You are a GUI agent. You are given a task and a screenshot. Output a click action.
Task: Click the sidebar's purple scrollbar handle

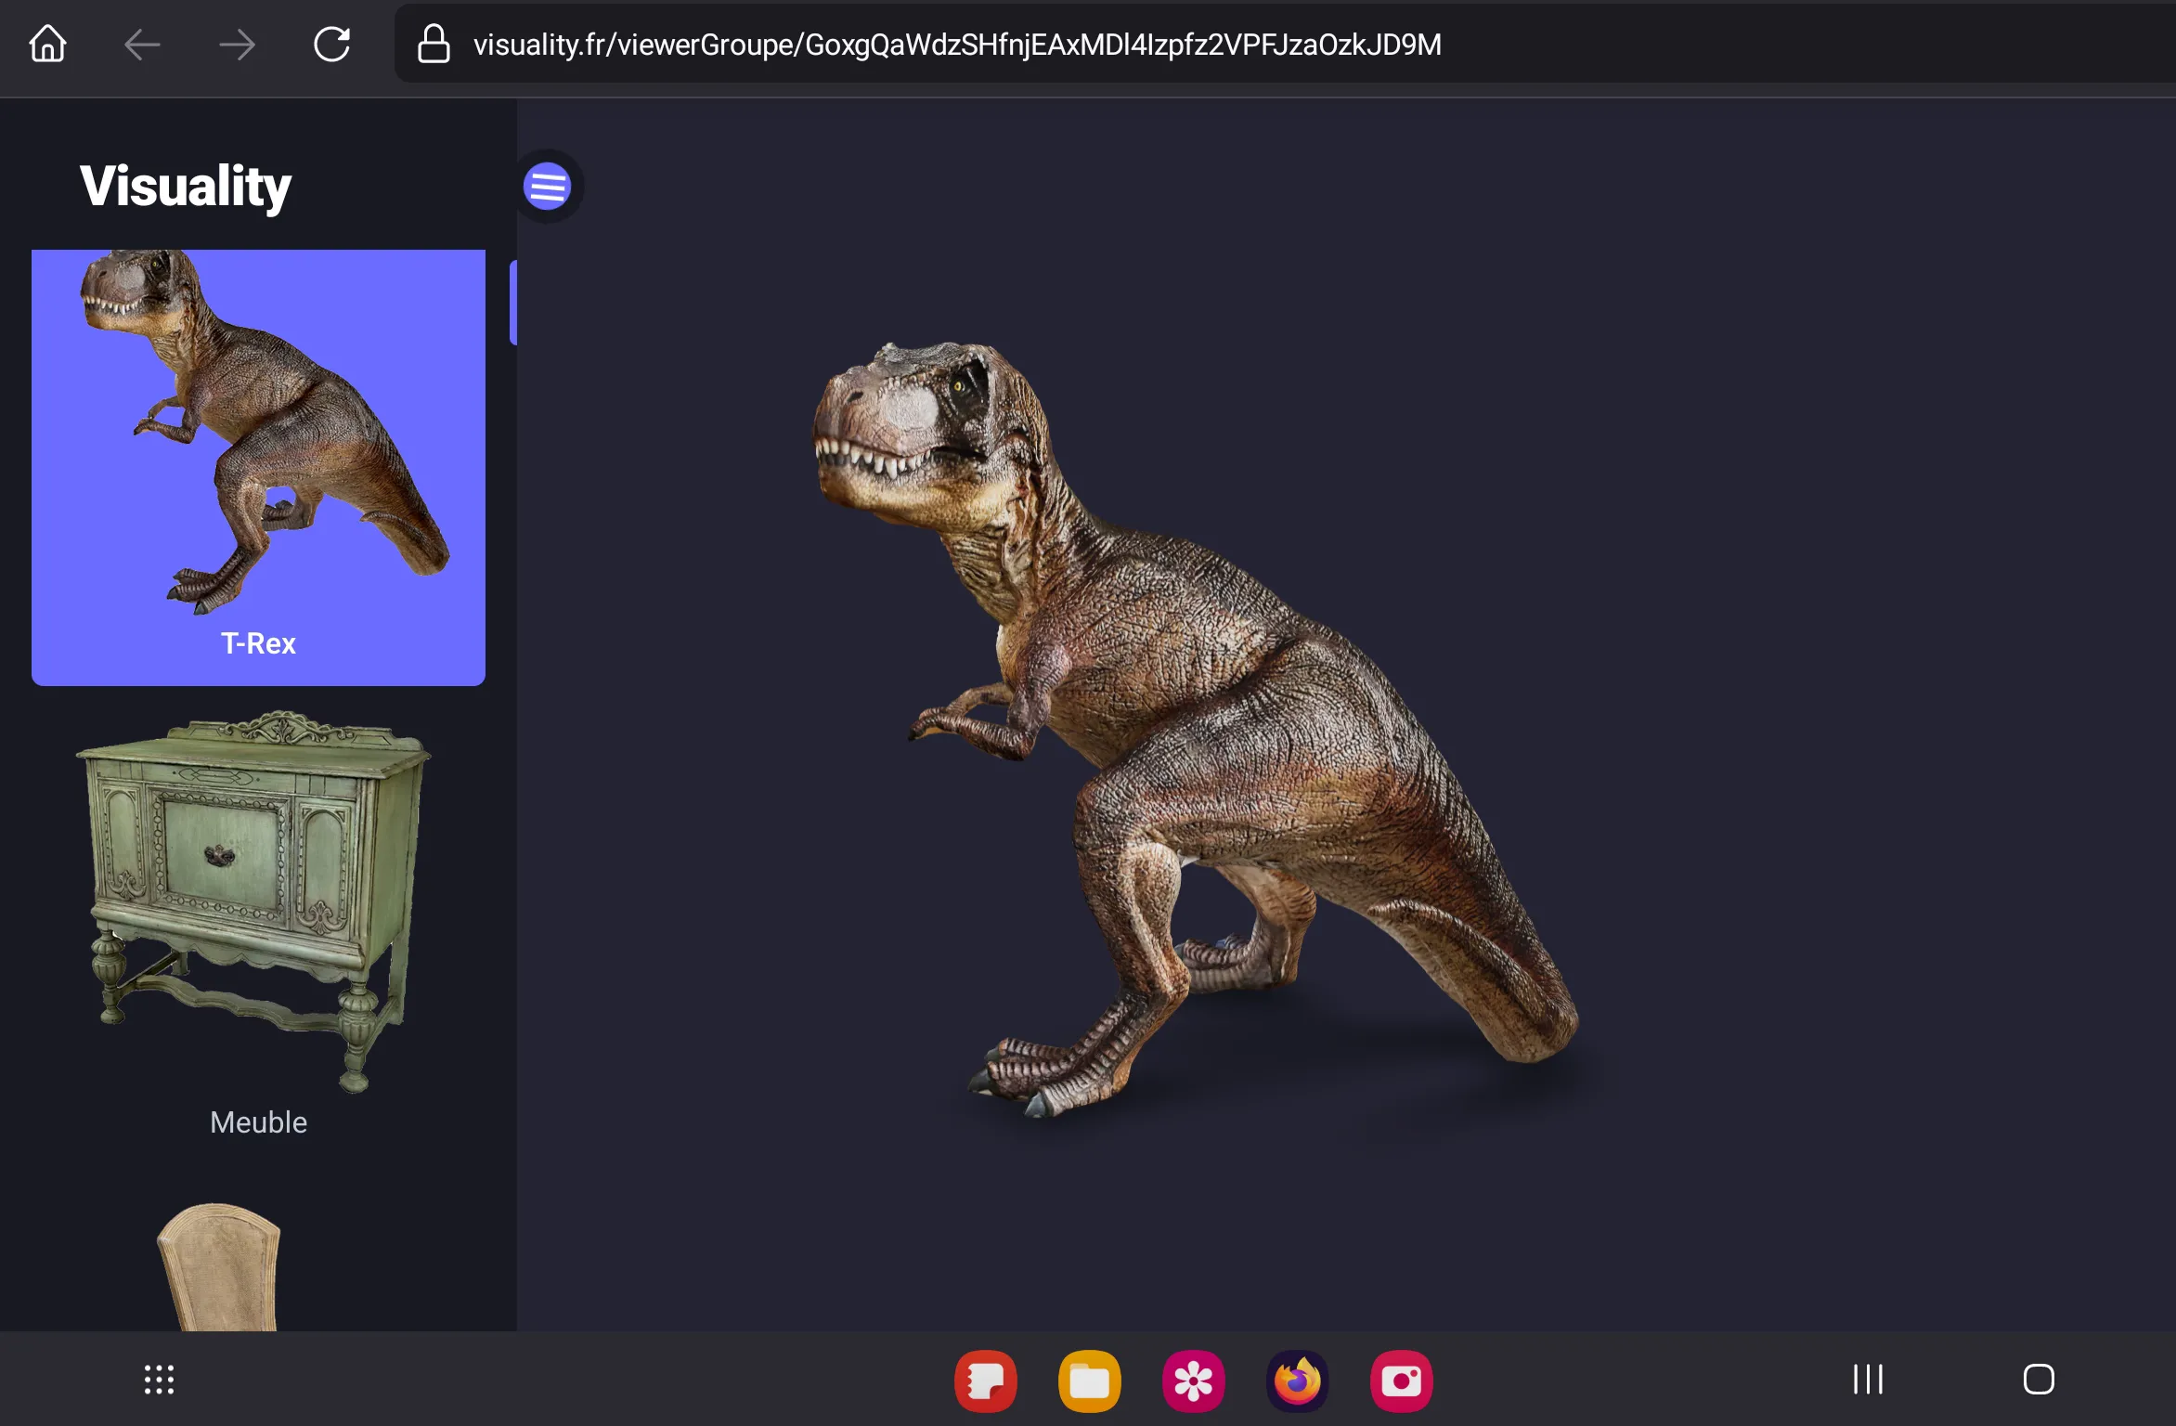[512, 304]
